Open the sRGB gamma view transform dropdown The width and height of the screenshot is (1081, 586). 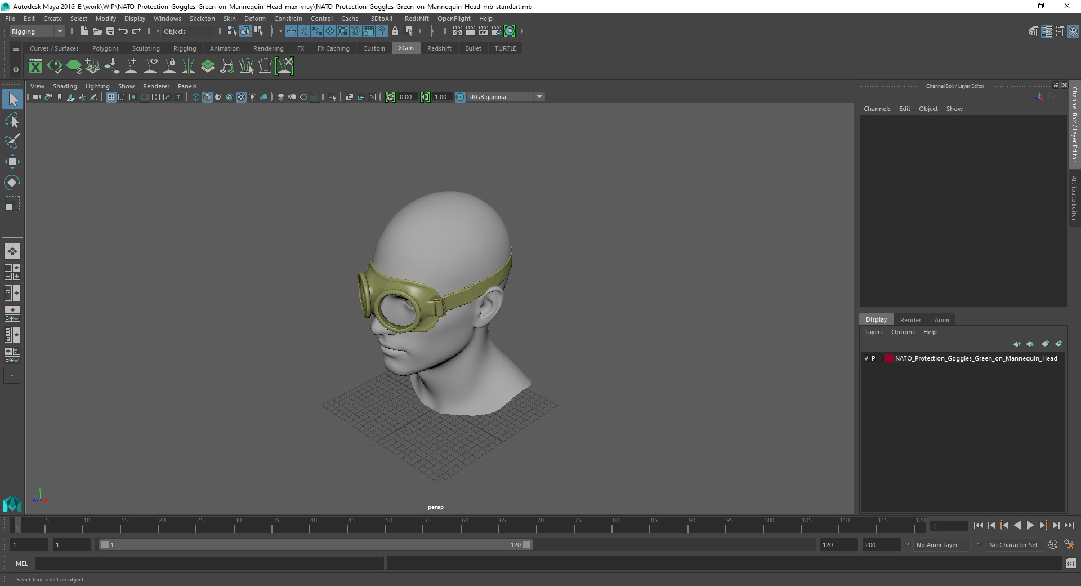pyautogui.click(x=506, y=97)
